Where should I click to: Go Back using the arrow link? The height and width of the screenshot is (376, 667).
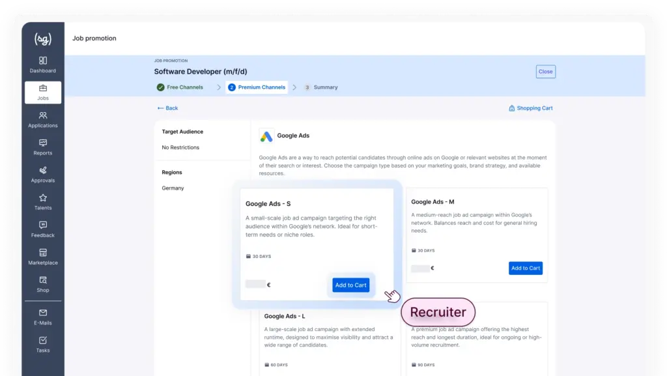click(167, 108)
